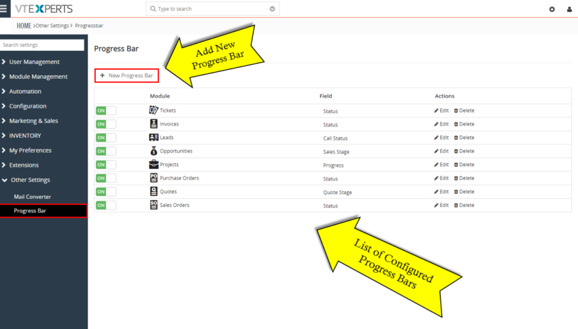Turn off the Invoices progress bar toggle
This screenshot has height=329, width=578.
tap(106, 124)
